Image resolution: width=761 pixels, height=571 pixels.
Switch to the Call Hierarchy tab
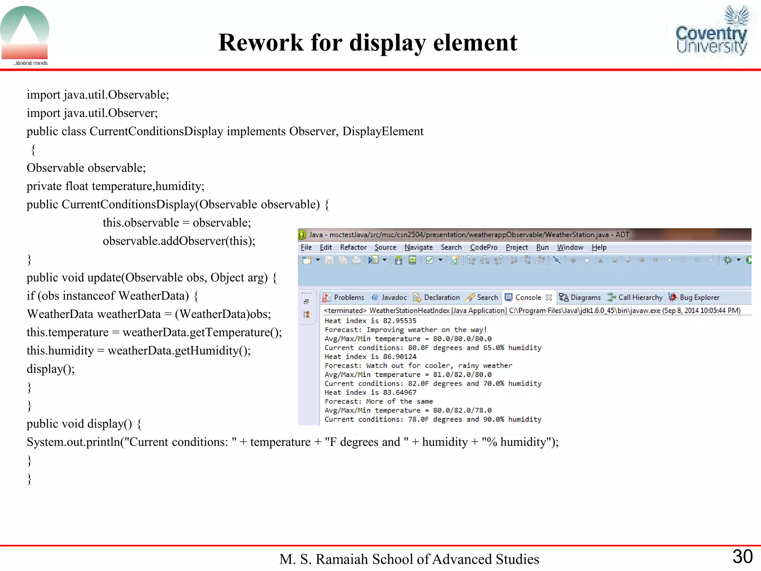point(635,297)
